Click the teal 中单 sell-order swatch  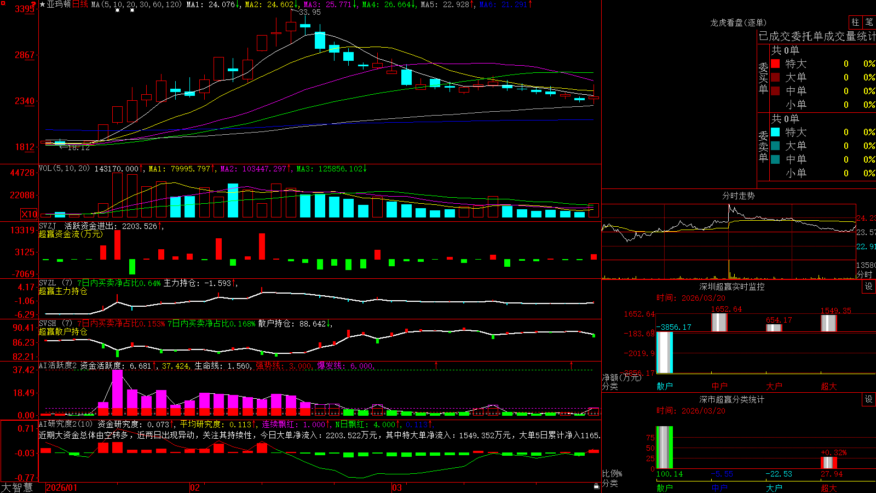775,159
